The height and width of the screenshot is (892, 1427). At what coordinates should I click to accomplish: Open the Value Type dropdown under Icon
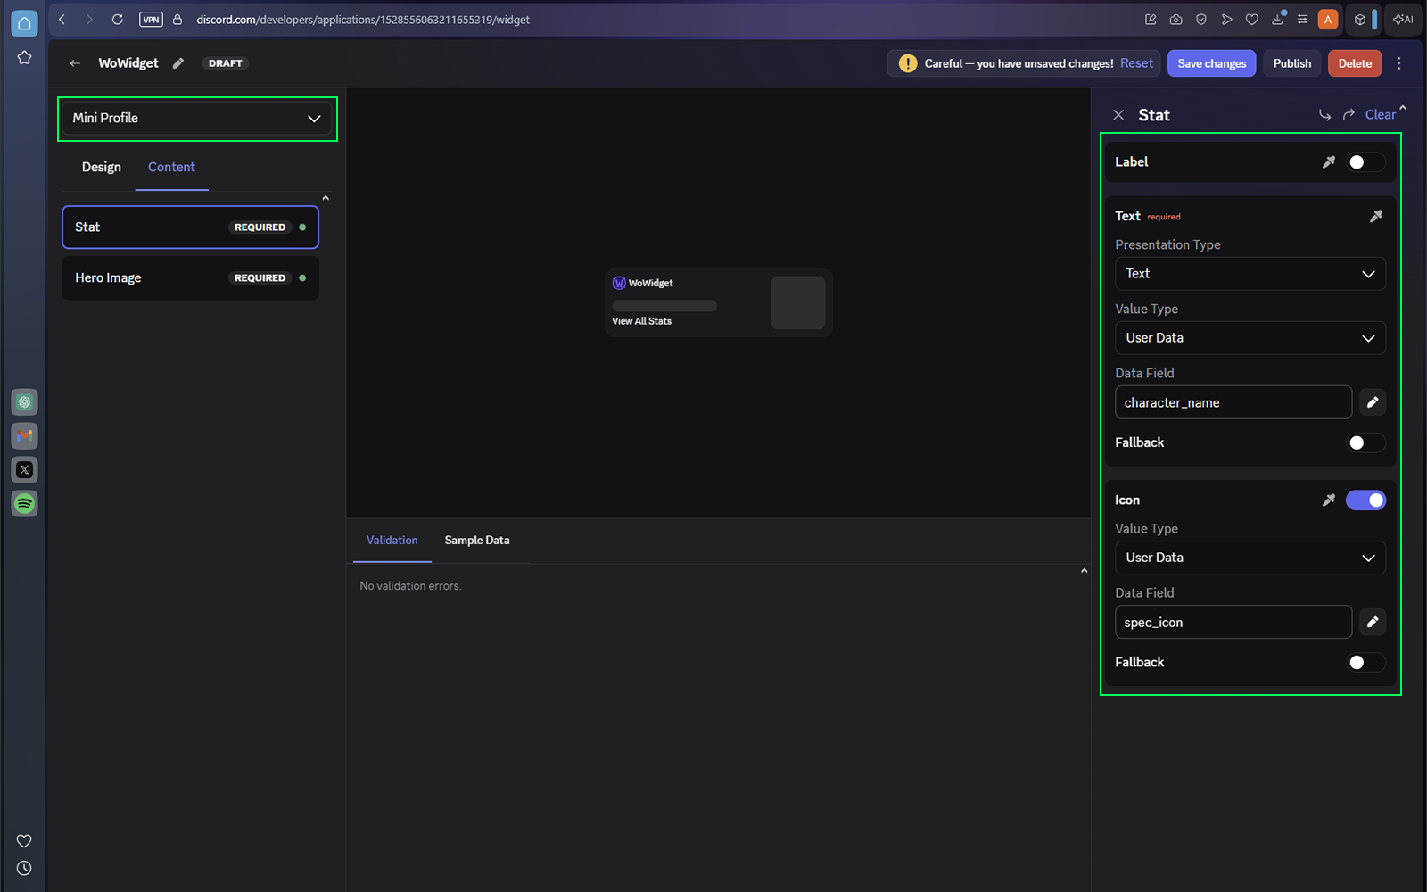tap(1250, 557)
